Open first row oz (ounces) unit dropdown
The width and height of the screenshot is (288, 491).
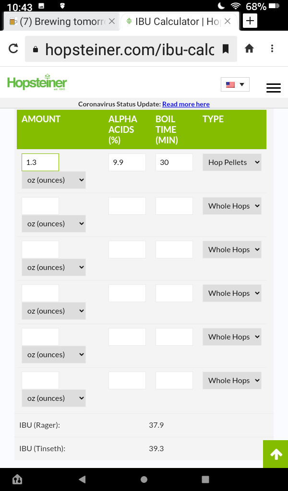pos(53,180)
